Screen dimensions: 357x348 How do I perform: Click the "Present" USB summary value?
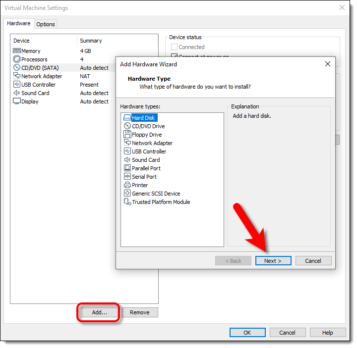tap(89, 85)
